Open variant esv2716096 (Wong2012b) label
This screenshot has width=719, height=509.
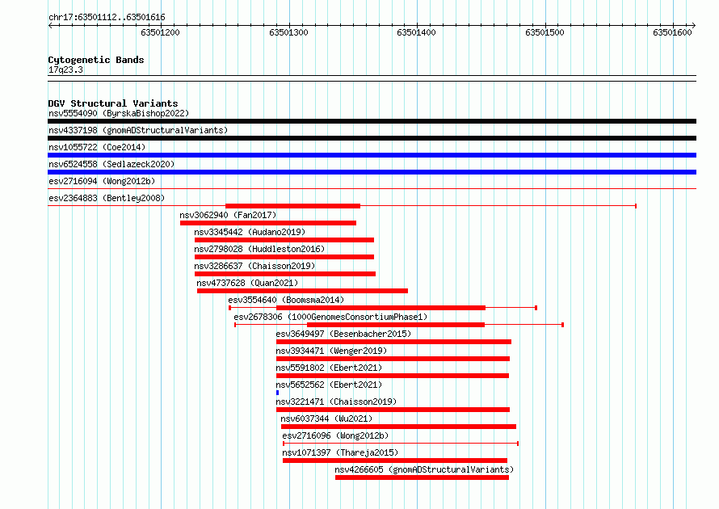[335, 435]
